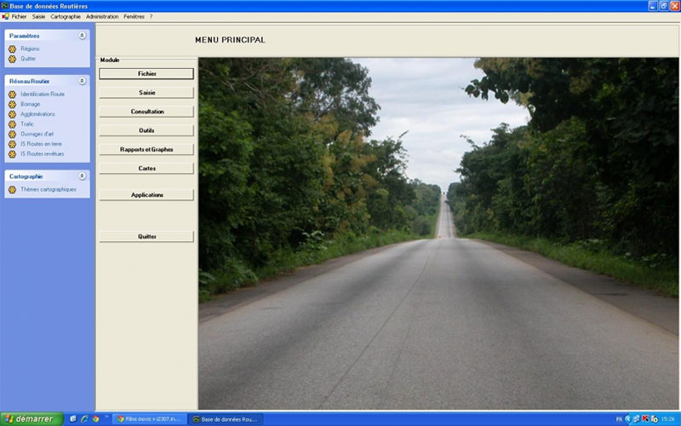The width and height of the screenshot is (681, 426).
Task: Click the icon next to Identification Route
Action: click(12, 95)
